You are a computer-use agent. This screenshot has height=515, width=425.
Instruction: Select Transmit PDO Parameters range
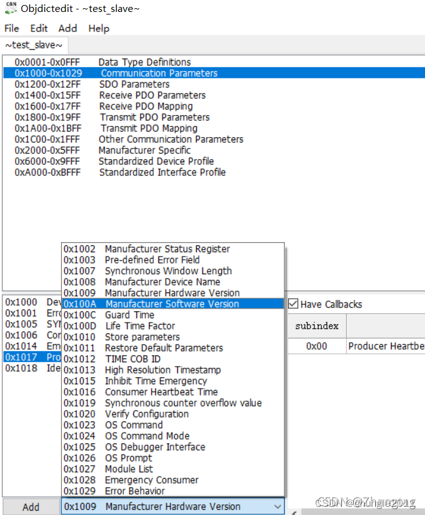[x=214, y=117]
